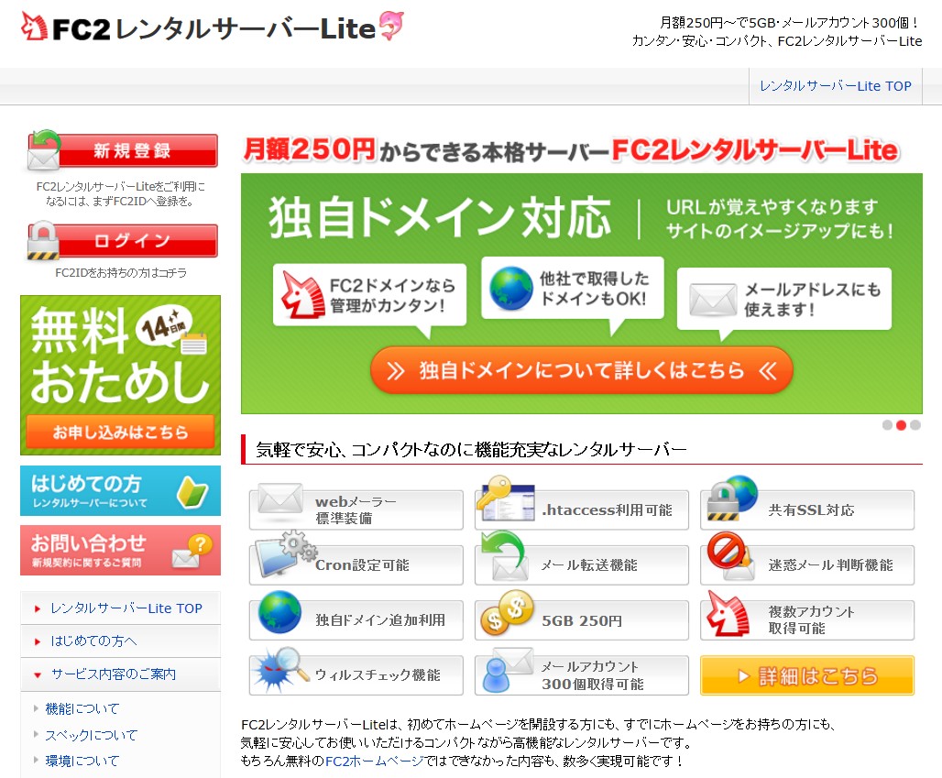Click メール転送機能 feature tile
This screenshot has height=778, width=942.
pyautogui.click(x=582, y=565)
